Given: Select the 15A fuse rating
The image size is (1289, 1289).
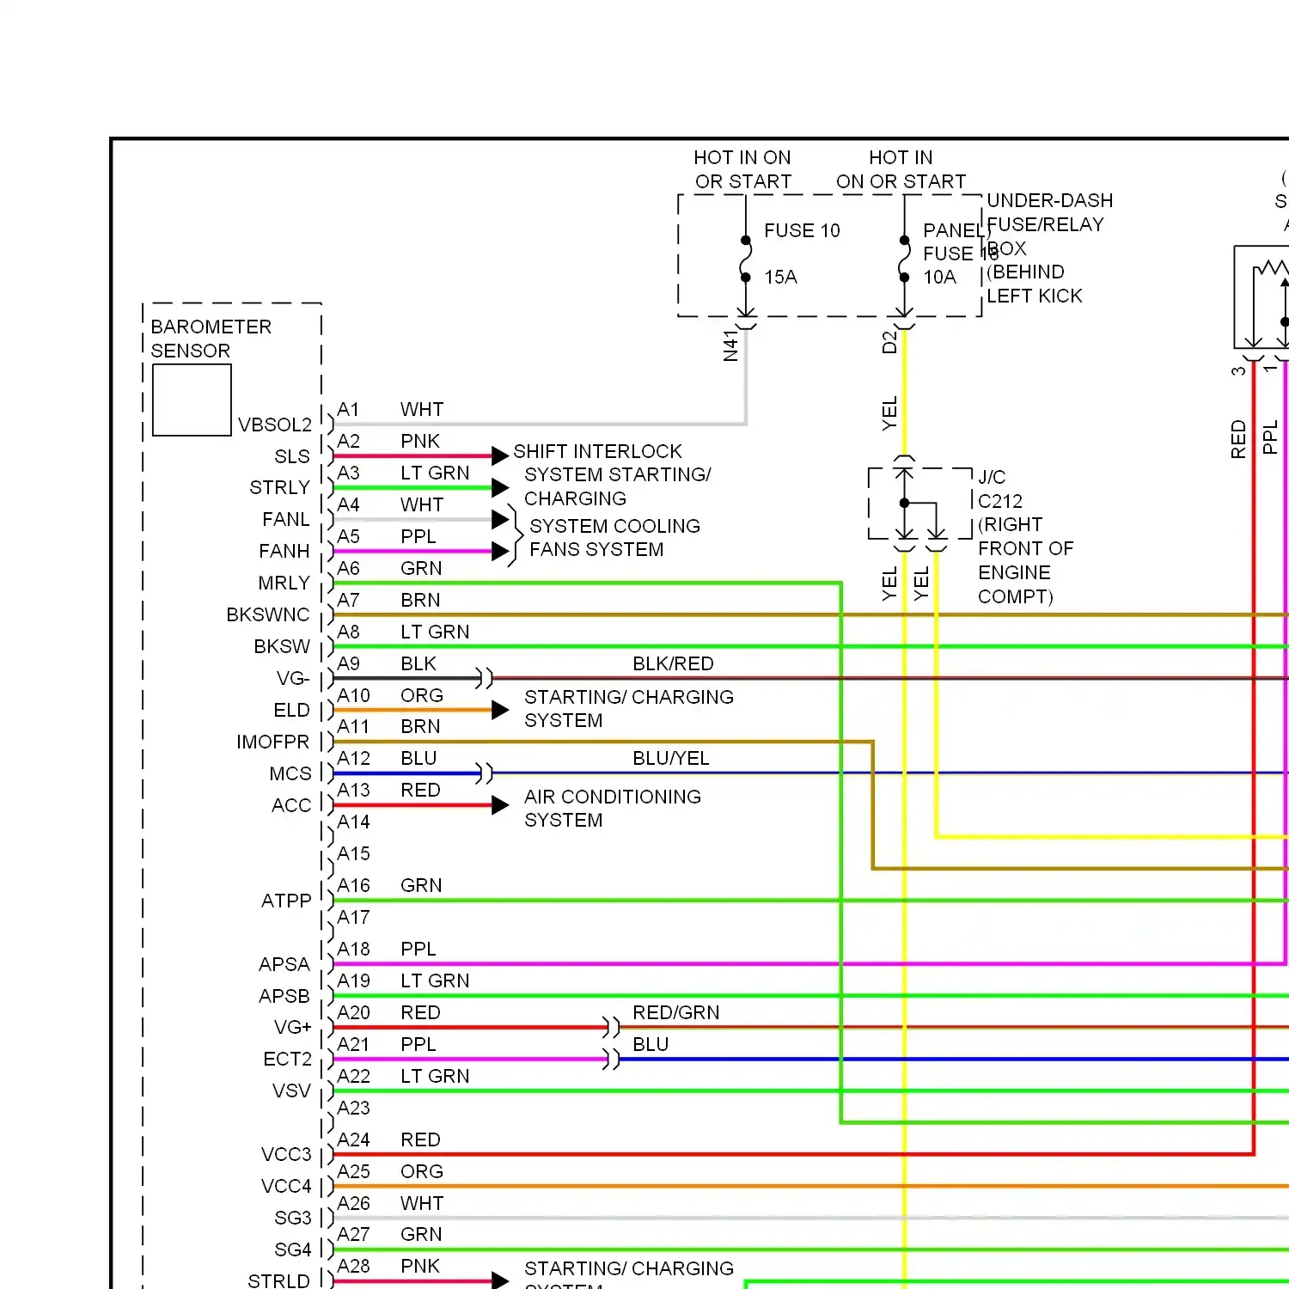Looking at the screenshot, I should (x=781, y=278).
